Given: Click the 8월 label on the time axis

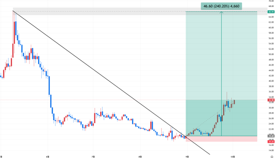Looking at the screenshot, I should pos(140,156).
